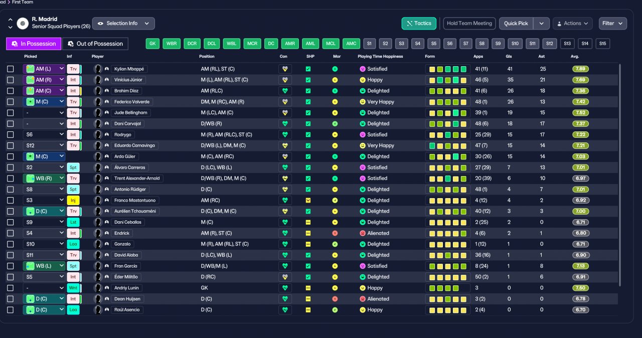Tick the checkbox for Kylian Mbappé
This screenshot has height=338, width=642.
click(11, 69)
